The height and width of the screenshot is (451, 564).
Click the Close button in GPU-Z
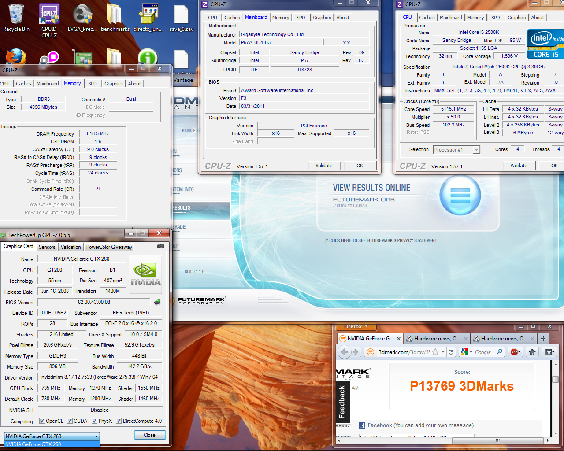[149, 435]
